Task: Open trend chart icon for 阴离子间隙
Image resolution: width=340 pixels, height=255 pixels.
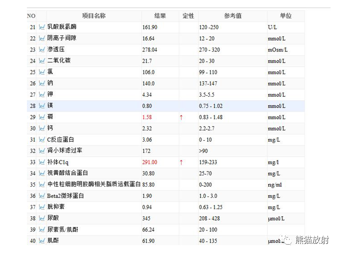Action: pos(42,38)
